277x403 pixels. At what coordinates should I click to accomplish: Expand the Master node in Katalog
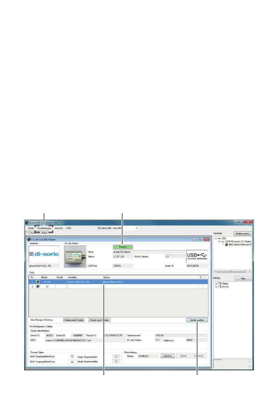coord(216,284)
